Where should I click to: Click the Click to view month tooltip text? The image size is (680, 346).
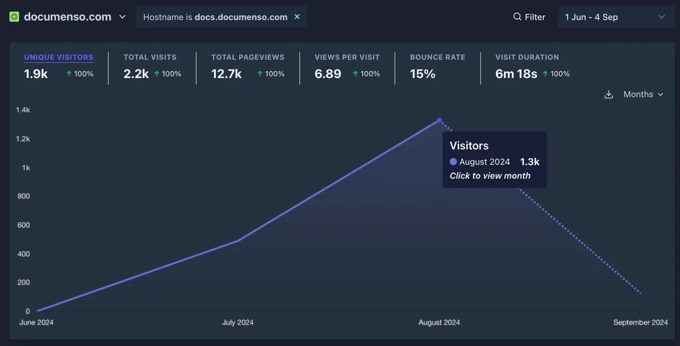tap(490, 176)
